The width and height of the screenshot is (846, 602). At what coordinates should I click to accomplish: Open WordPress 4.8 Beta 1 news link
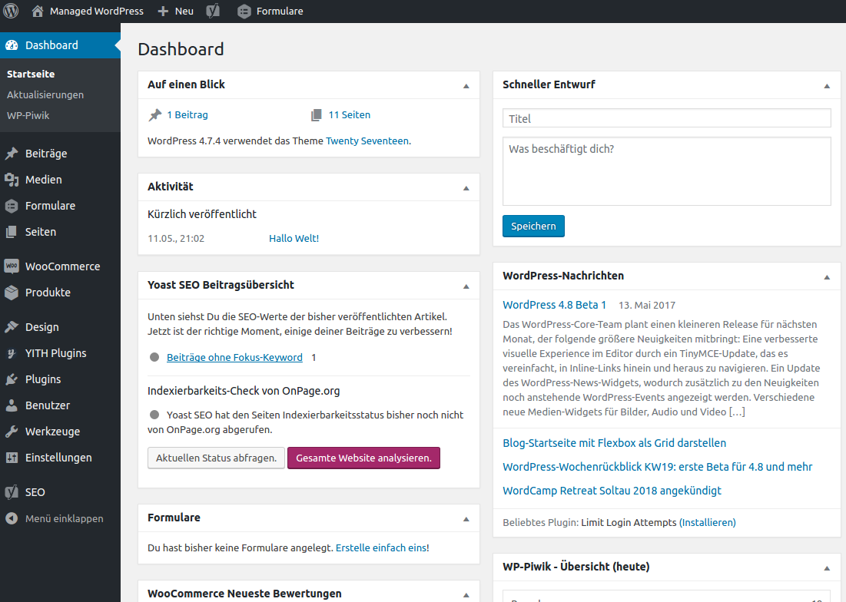coord(555,305)
